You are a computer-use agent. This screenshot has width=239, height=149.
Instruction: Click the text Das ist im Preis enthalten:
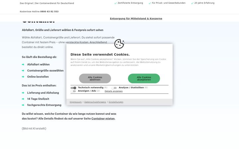[39, 85]
